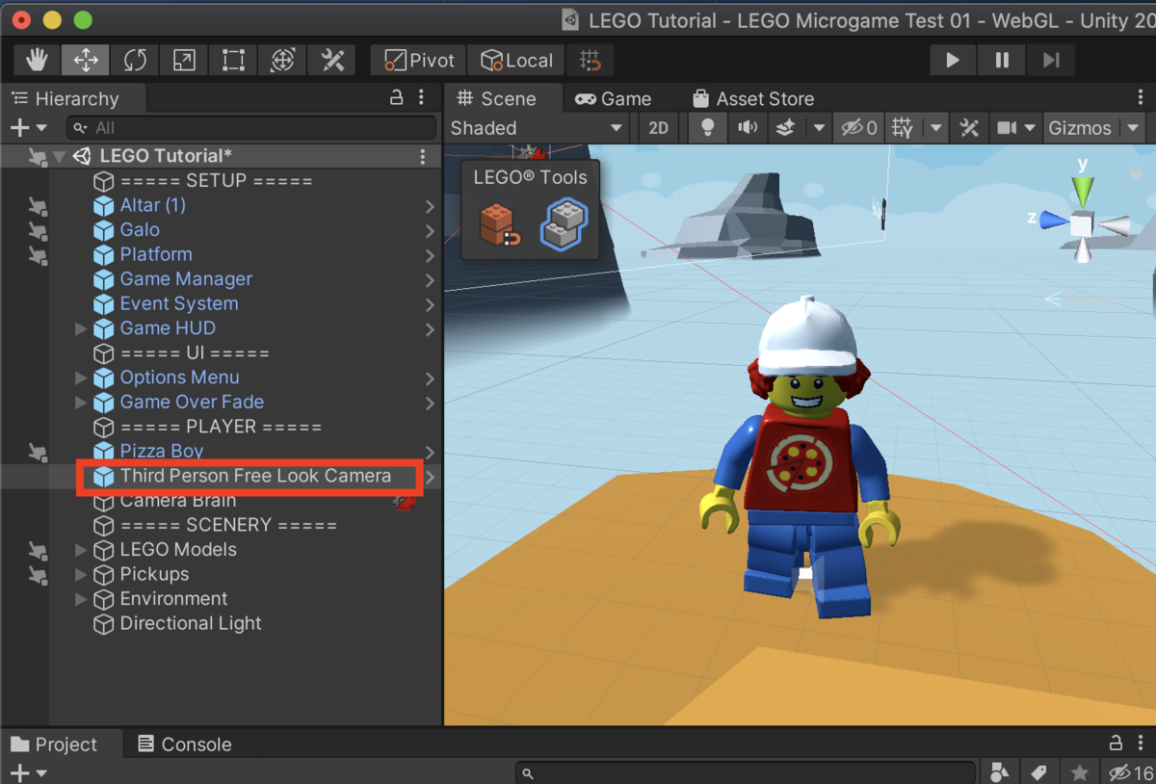Image resolution: width=1156 pixels, height=784 pixels.
Task: Select the Rotate tool
Action: (135, 61)
